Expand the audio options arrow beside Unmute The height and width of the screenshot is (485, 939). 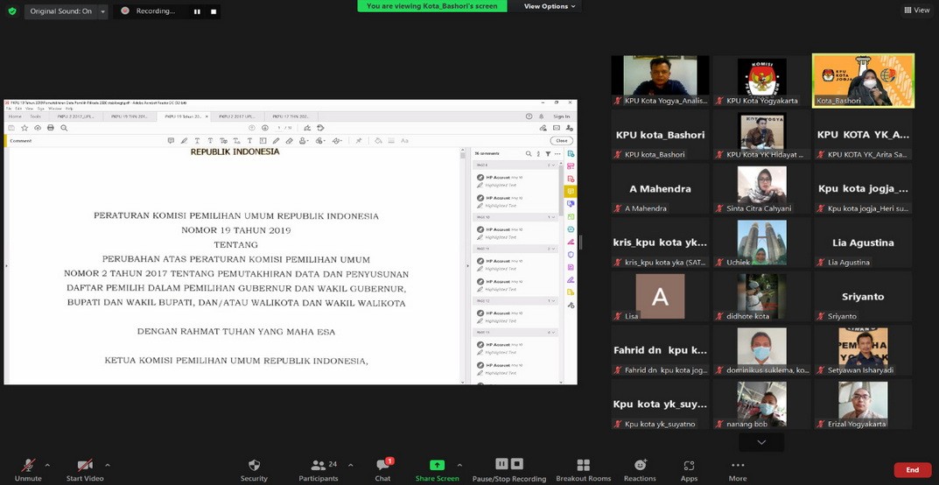[x=47, y=465]
